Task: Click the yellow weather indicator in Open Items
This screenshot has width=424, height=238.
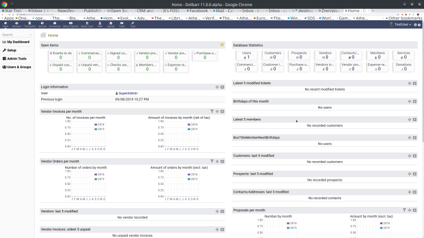Action: click(222, 45)
